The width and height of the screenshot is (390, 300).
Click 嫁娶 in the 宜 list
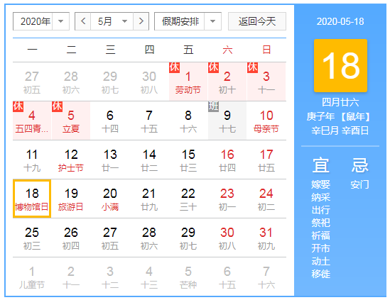tap(320, 184)
